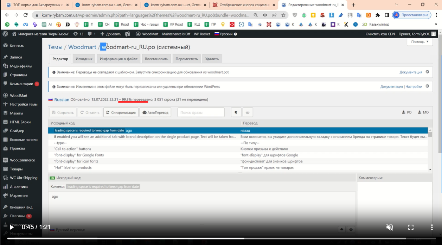
Task: Open Медиафайлы in the sidebar
Action: point(21,66)
